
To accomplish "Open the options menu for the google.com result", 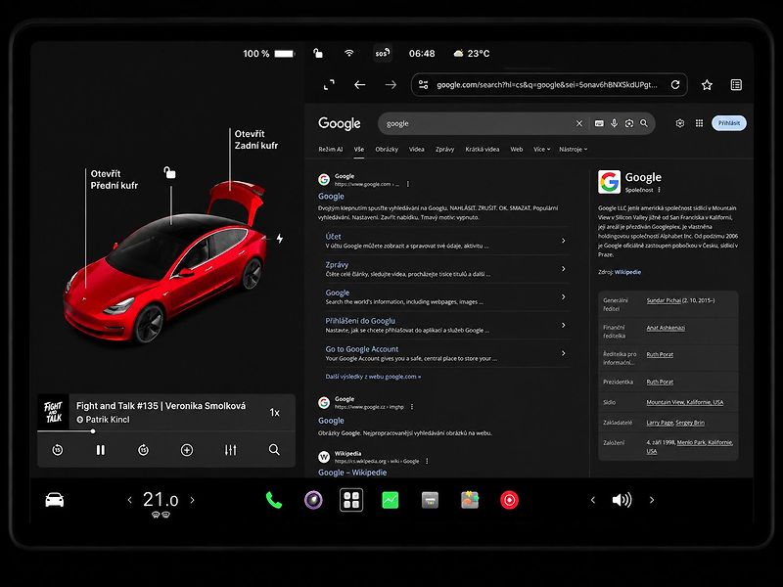I will 408,184.
